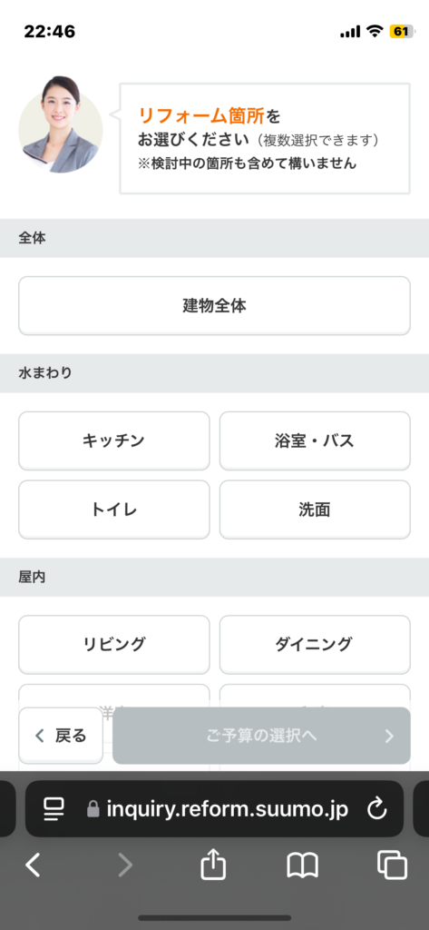Viewport: 429px width, 930px height.
Task: Open Safari bookmarks book icon
Action: coord(303,866)
